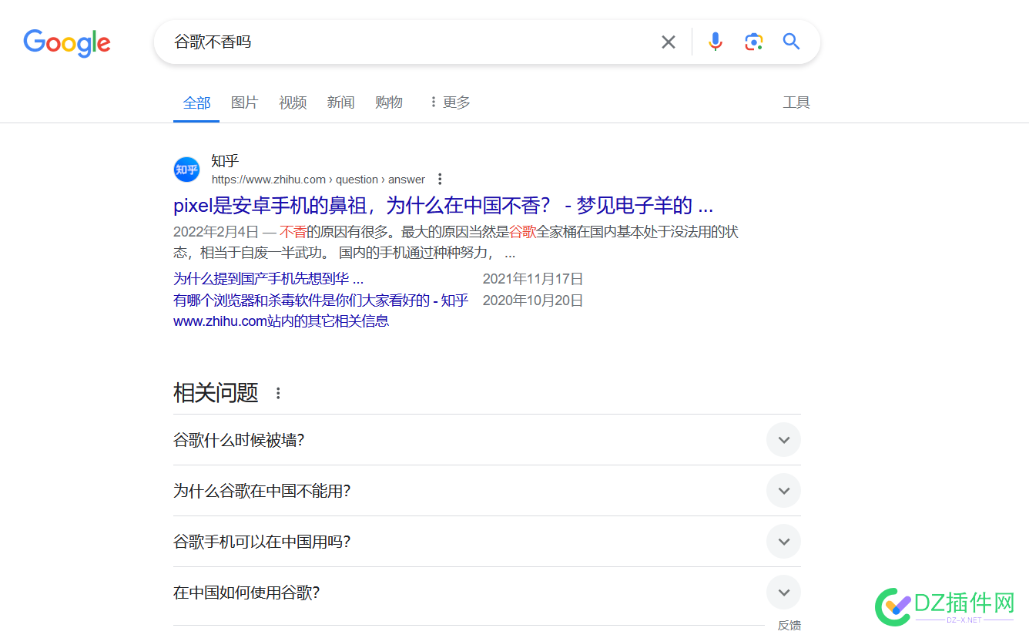Open www.zhihu.com站内的其它相关信息 link
The width and height of the screenshot is (1029, 638).
(281, 321)
